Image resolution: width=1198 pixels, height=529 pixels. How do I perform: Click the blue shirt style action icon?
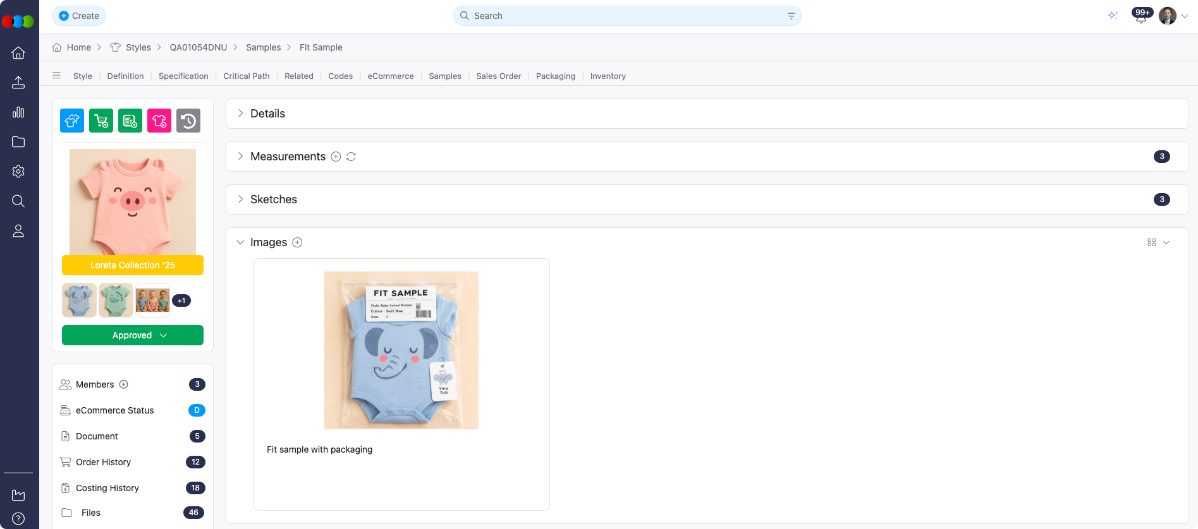(72, 121)
